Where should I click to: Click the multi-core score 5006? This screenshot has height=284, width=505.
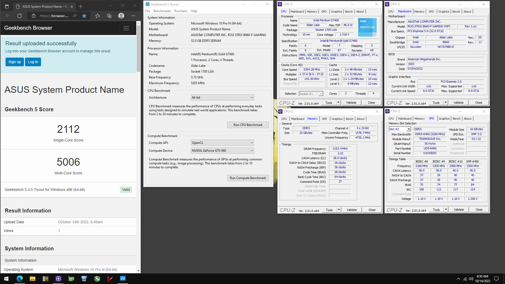(x=68, y=162)
